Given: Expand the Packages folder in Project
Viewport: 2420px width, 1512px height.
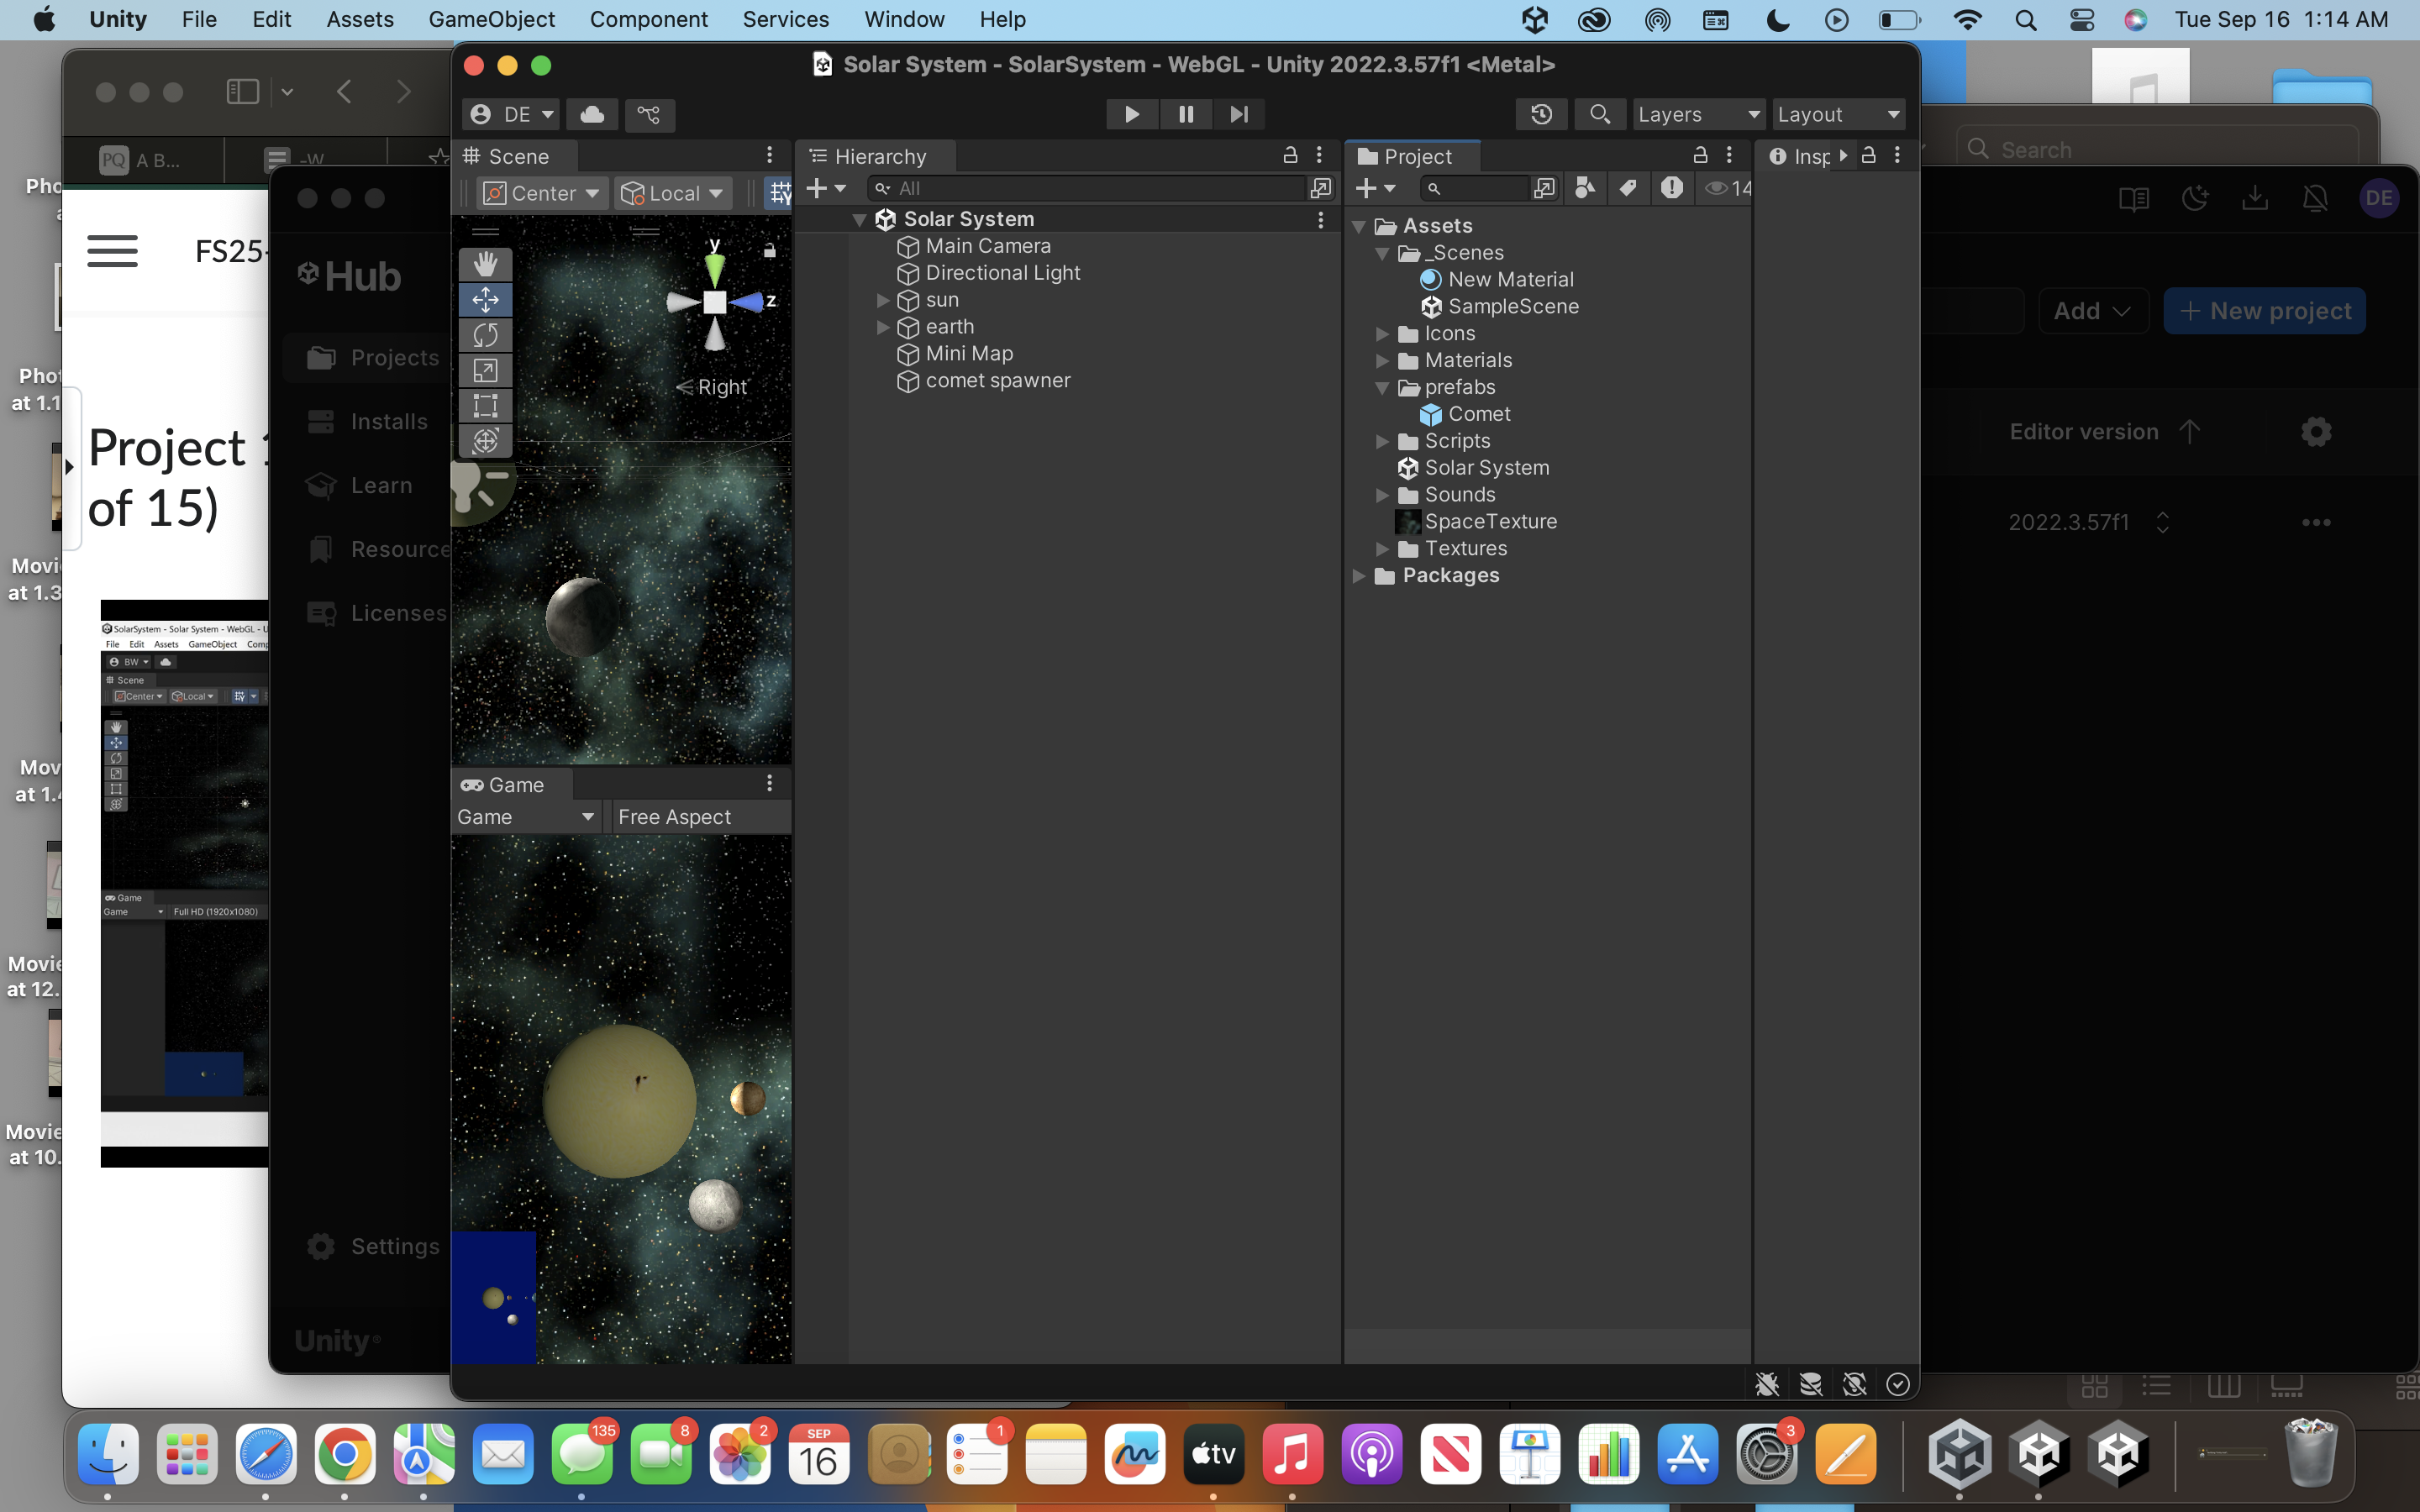Looking at the screenshot, I should click(1359, 575).
